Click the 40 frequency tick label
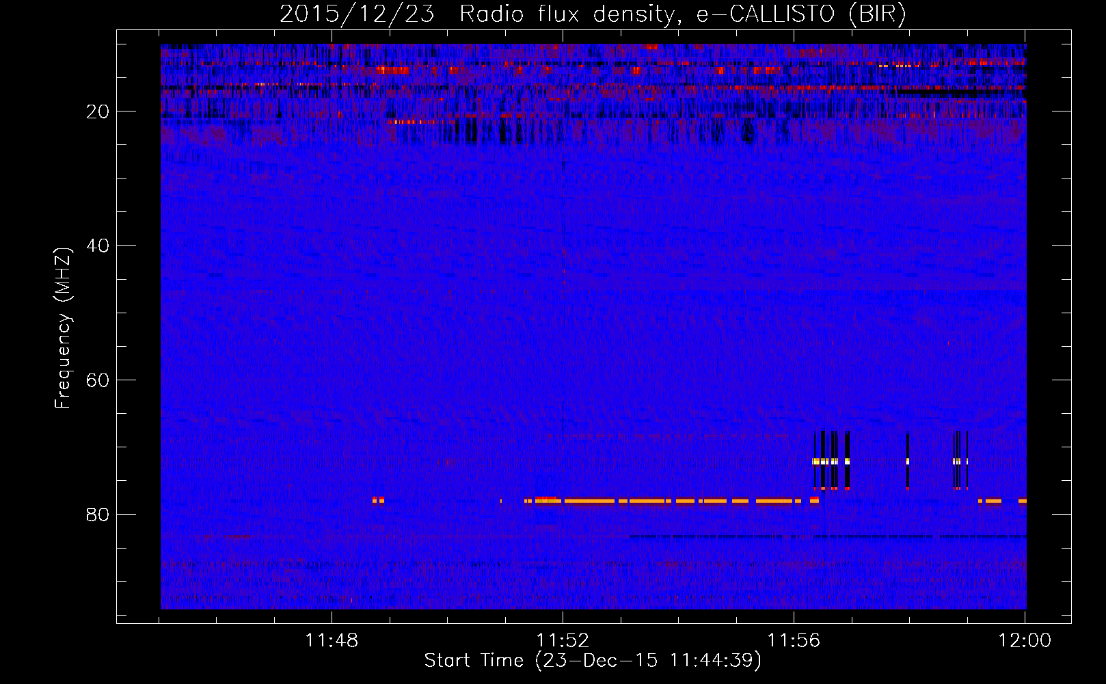The height and width of the screenshot is (684, 1106). click(98, 246)
